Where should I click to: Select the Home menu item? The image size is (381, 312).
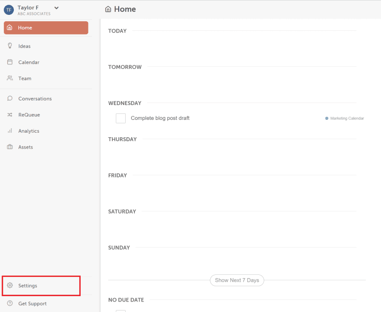coord(46,28)
